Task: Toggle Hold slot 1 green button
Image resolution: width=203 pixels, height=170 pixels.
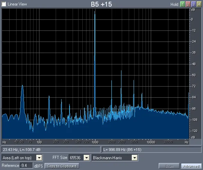Action: pos(182,5)
